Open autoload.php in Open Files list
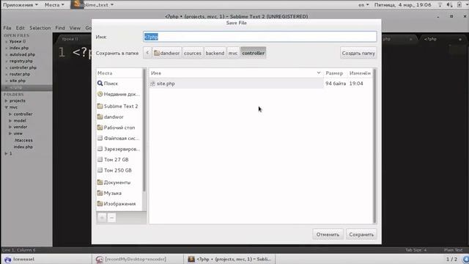The width and height of the screenshot is (469, 264). coord(22,54)
